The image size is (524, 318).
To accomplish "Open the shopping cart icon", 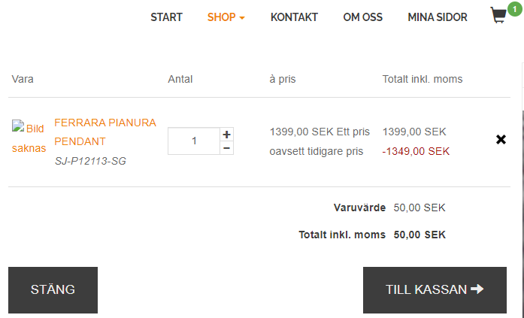I will pos(498,15).
